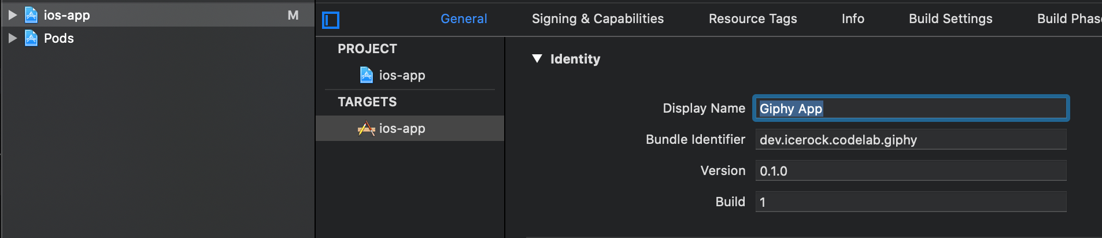Open the Build Settings tab
The width and height of the screenshot is (1102, 238).
(951, 19)
